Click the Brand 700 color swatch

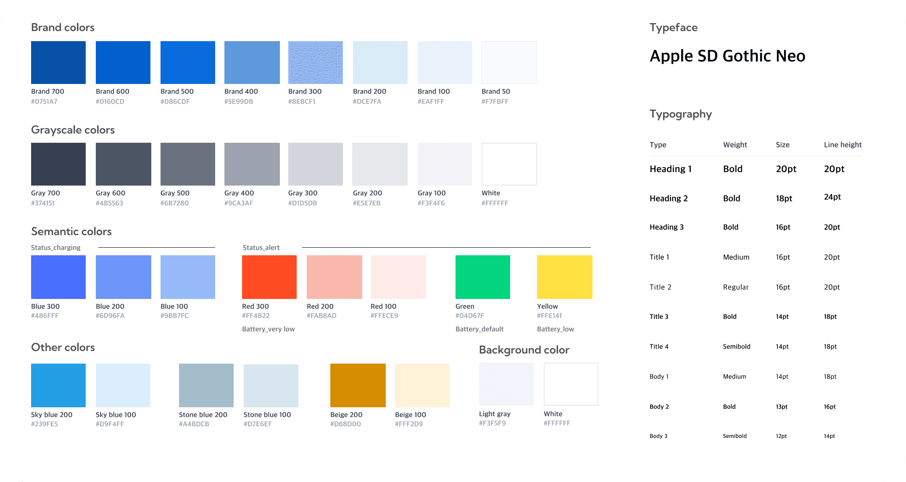(x=58, y=63)
